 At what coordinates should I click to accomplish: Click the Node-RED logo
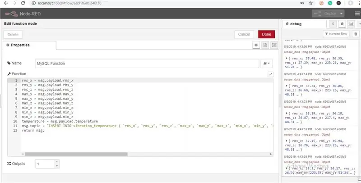pos(12,14)
